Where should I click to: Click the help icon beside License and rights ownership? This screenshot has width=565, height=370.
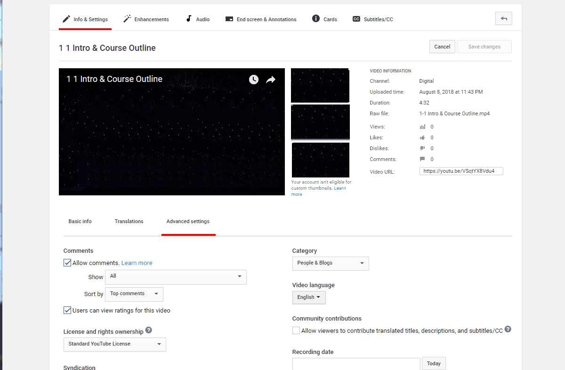(148, 330)
